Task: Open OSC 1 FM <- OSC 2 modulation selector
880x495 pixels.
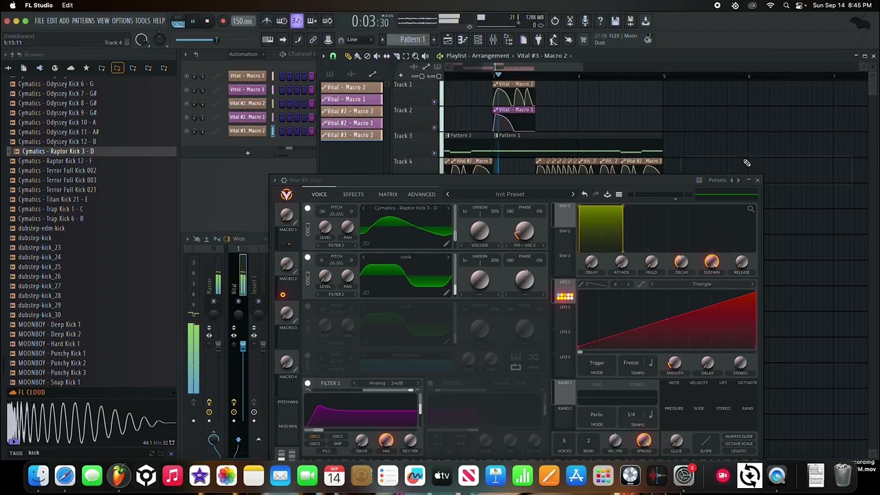Action: pyautogui.click(x=525, y=245)
